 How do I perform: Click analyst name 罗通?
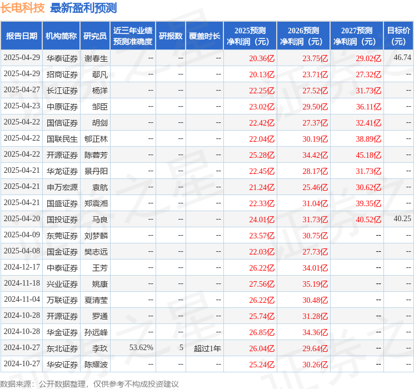point(100,316)
